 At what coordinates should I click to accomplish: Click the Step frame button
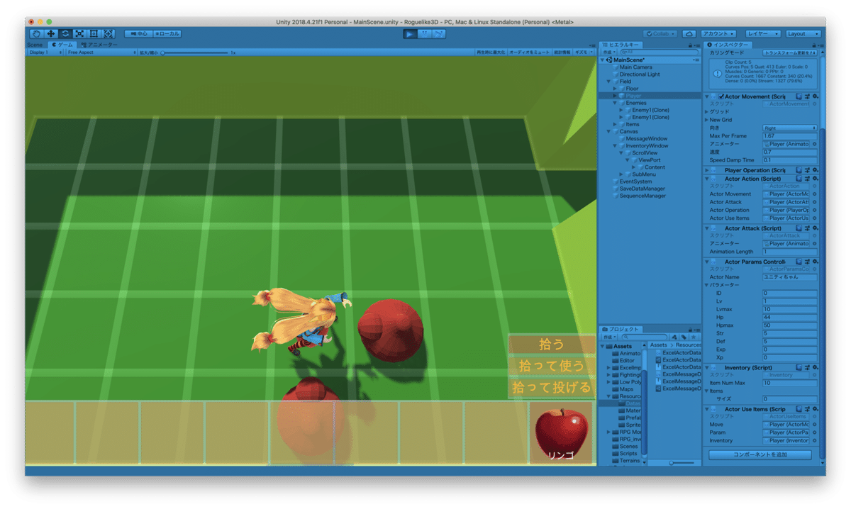click(438, 33)
